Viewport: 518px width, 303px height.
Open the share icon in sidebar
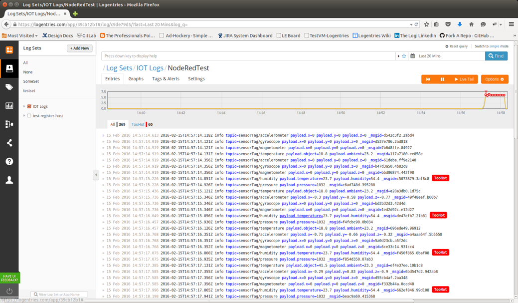(x=9, y=143)
